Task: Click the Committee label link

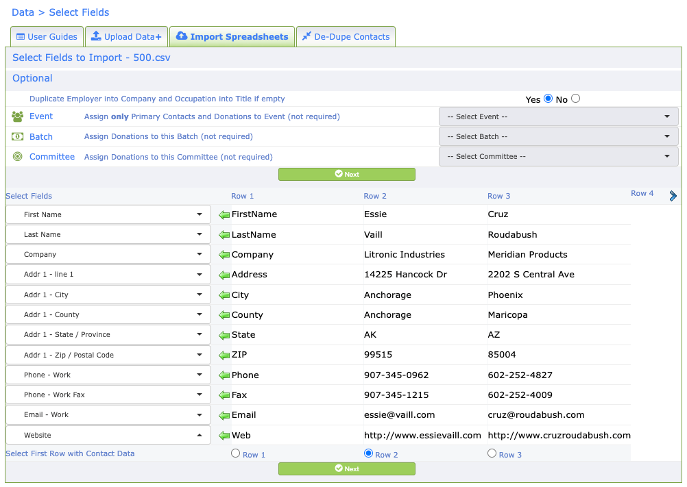Action: [x=52, y=157]
